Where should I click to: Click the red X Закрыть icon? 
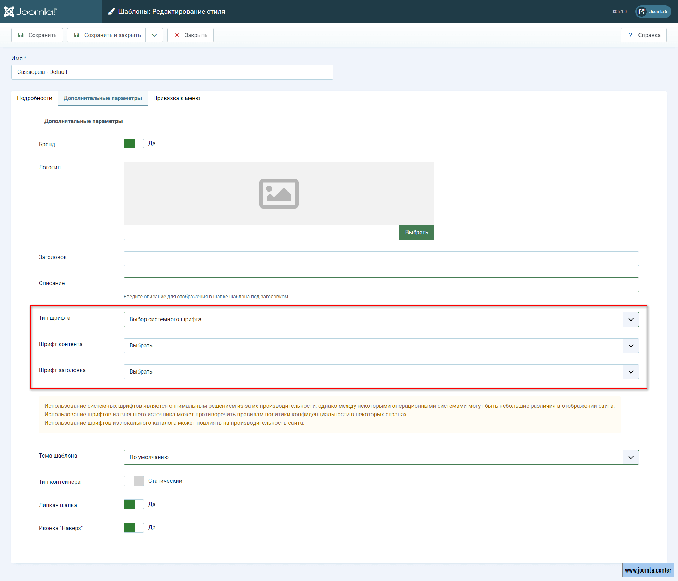(177, 35)
